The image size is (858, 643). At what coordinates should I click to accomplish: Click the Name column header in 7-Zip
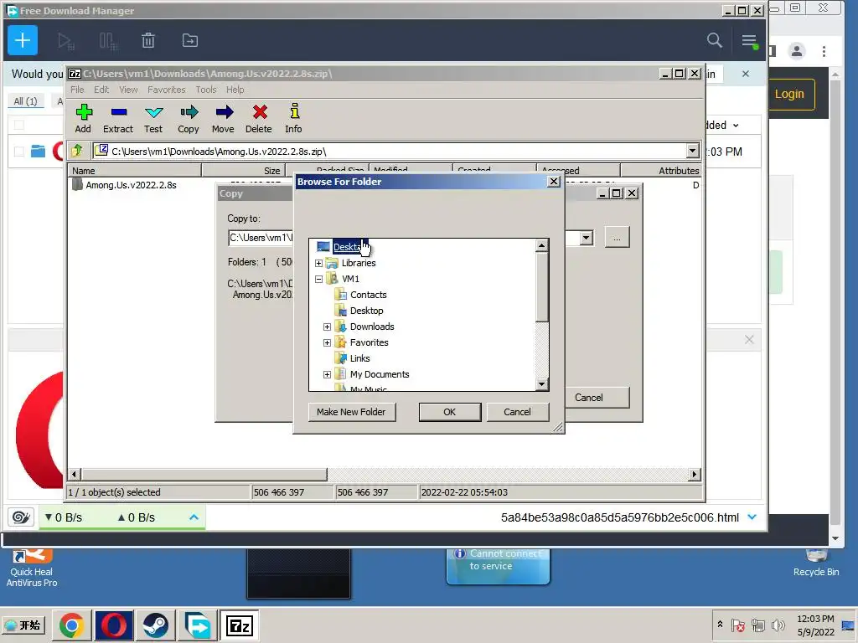pyautogui.click(x=135, y=171)
